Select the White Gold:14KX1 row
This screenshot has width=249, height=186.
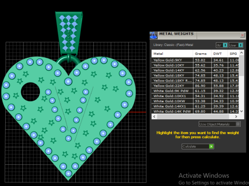(x=196, y=106)
